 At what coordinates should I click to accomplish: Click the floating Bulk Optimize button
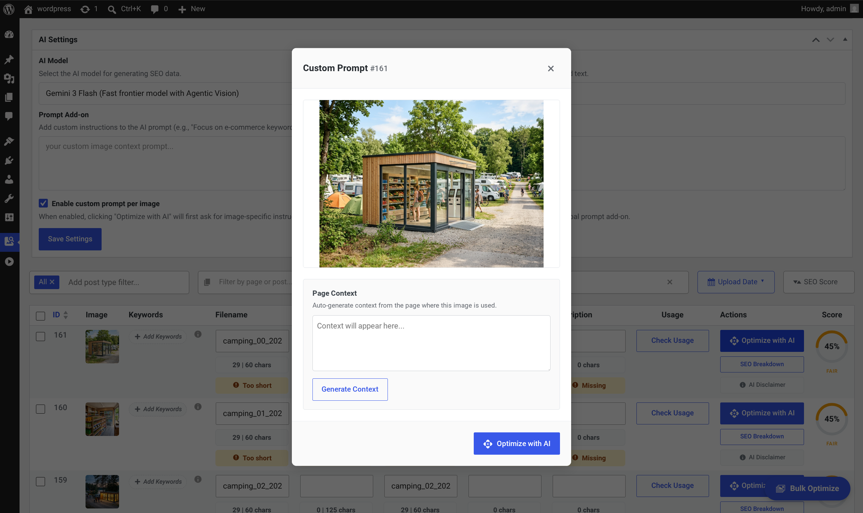coord(807,489)
